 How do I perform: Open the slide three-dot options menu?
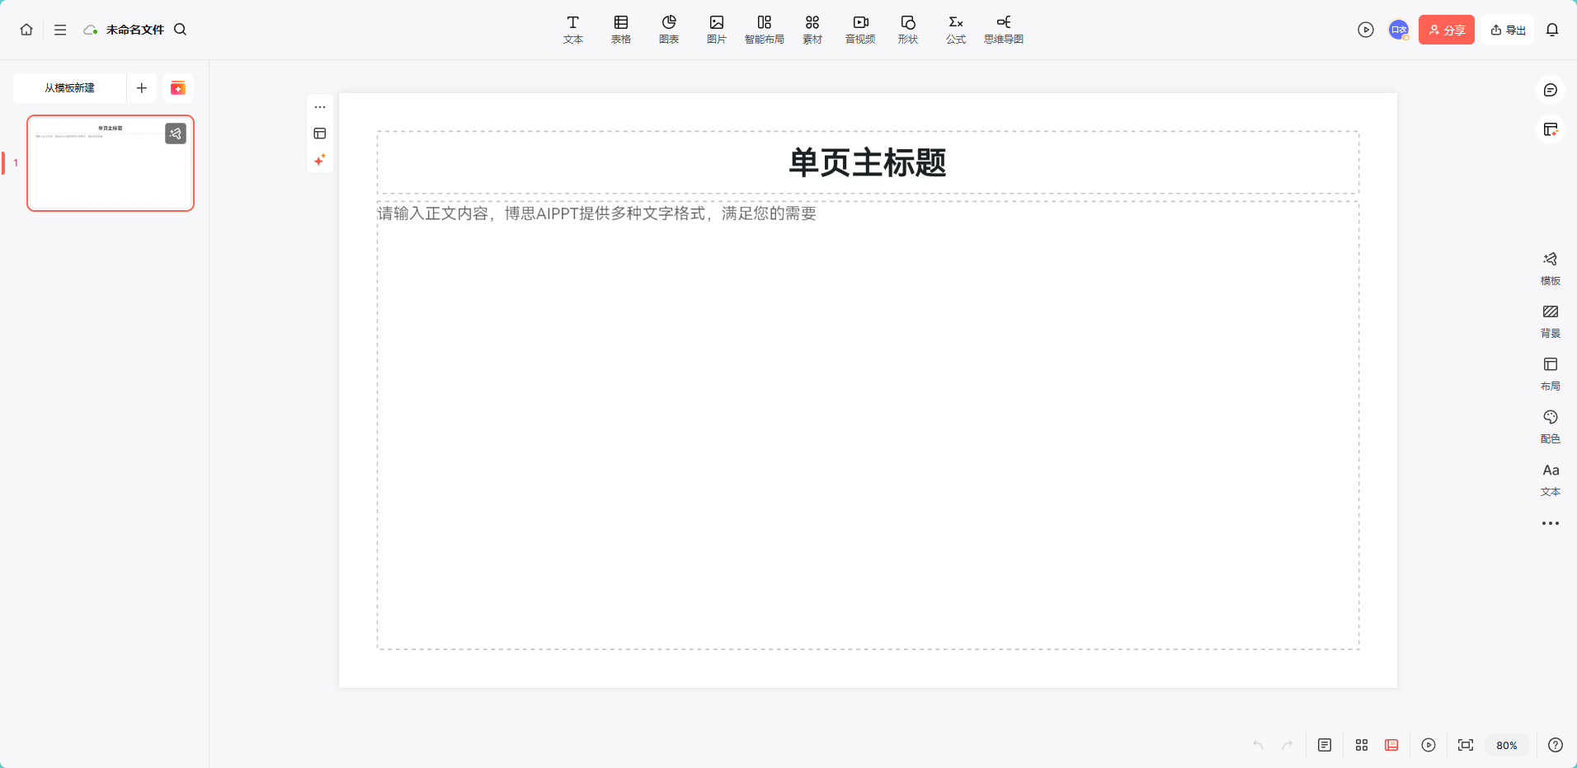tap(320, 107)
